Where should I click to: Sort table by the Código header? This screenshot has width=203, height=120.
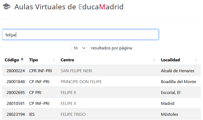pyautogui.click(x=12, y=60)
